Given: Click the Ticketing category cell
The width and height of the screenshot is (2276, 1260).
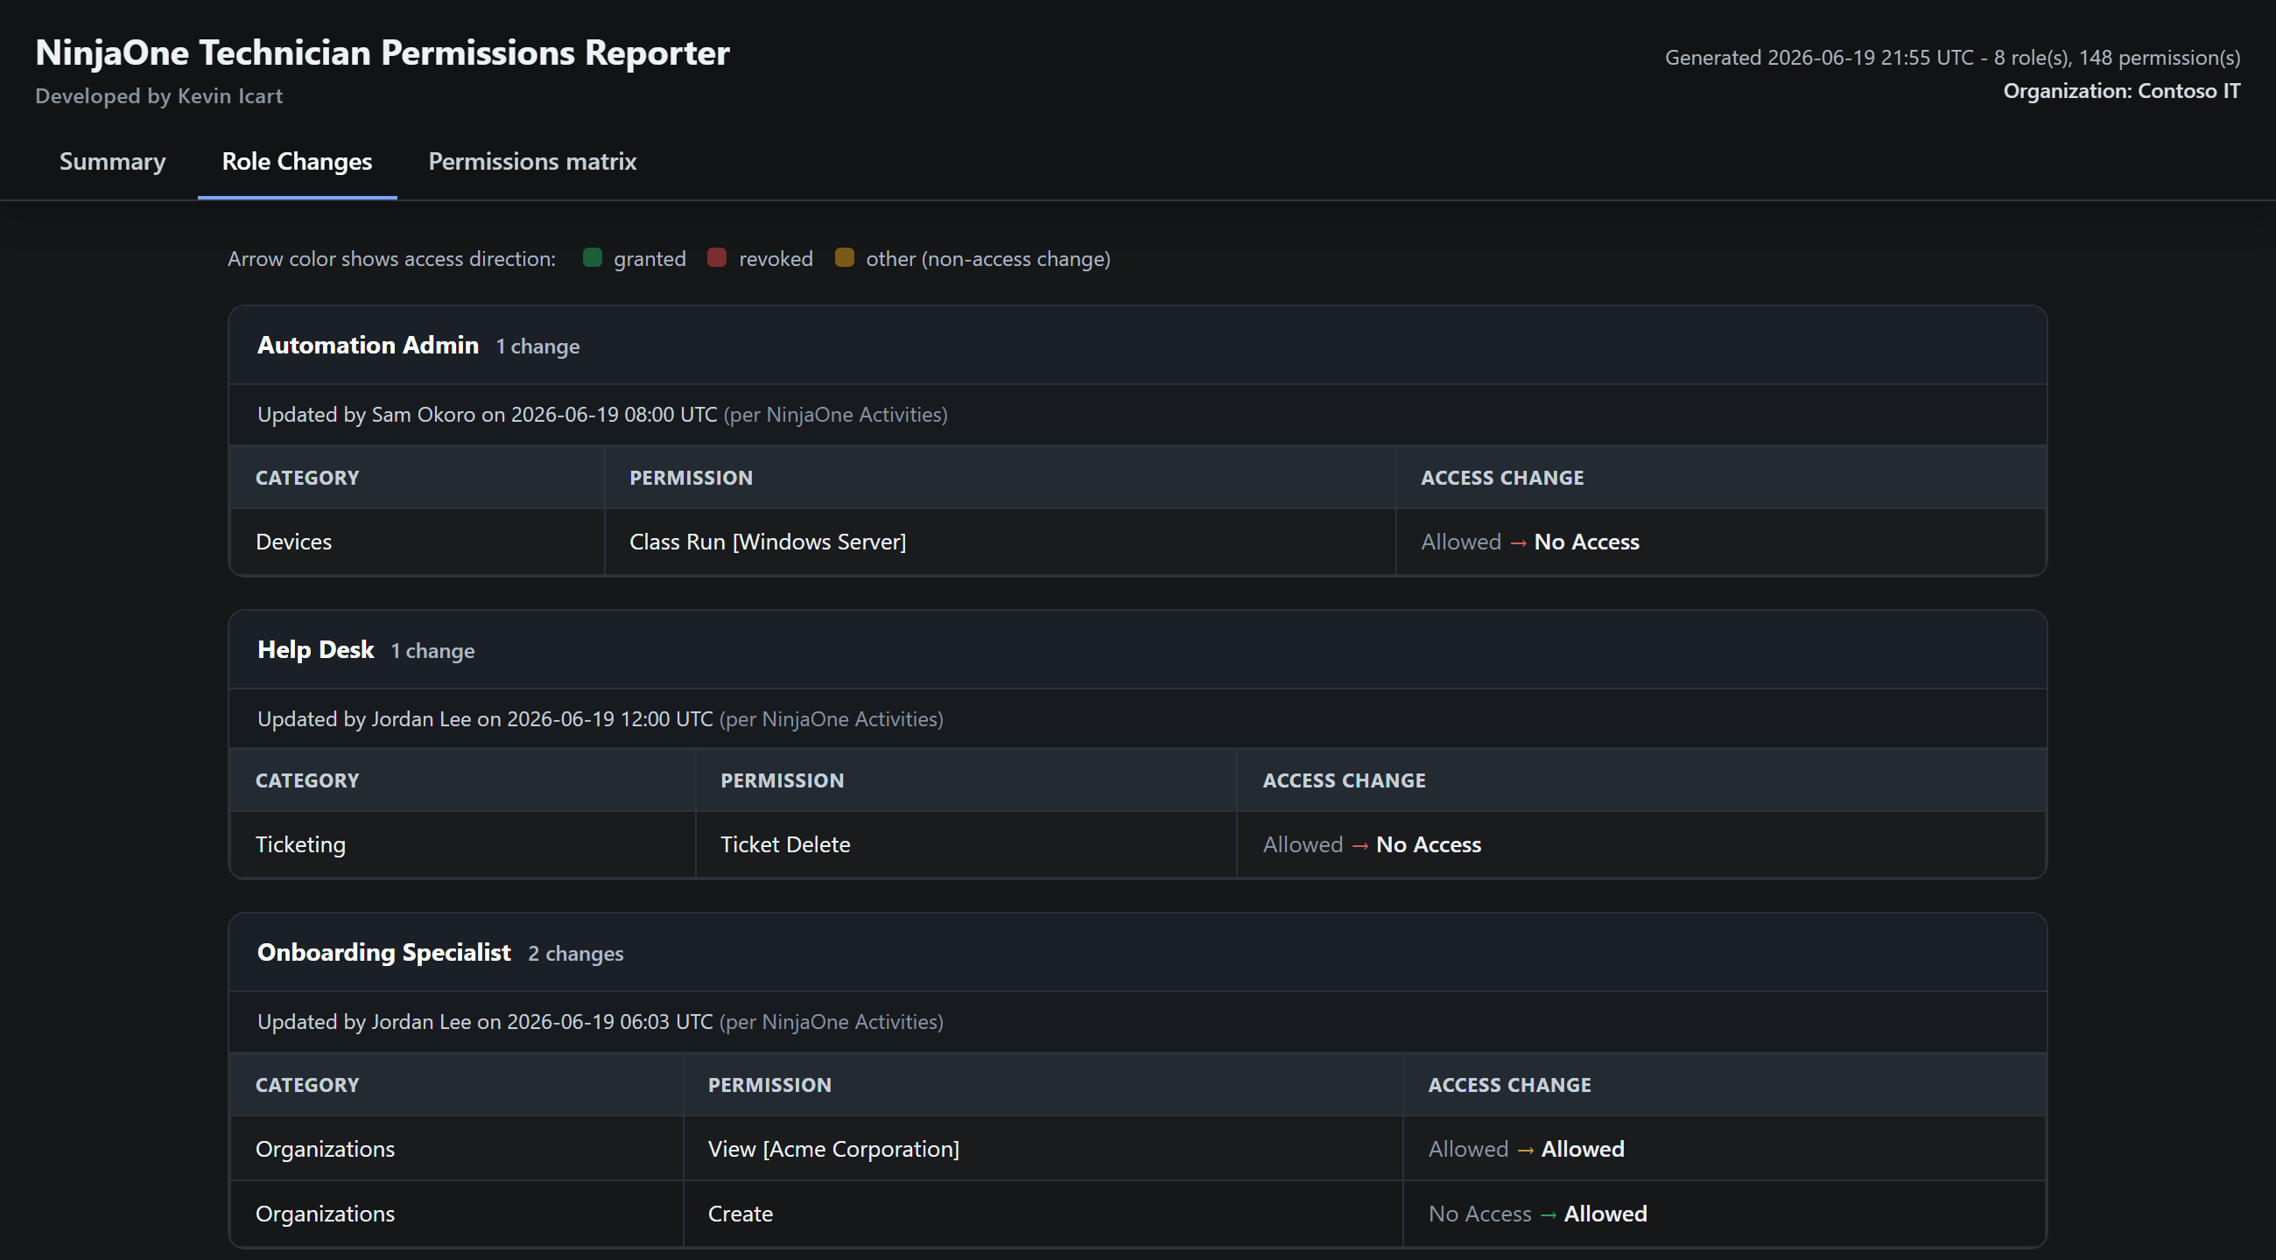Looking at the screenshot, I should [x=463, y=845].
